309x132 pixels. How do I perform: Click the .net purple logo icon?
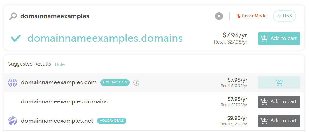tap(12, 121)
